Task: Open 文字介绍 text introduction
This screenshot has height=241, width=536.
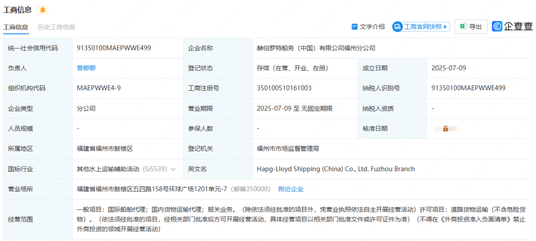Action: point(368,27)
